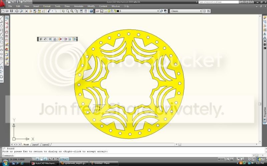Click the horizontal scrollbar thumb below canvas
Viewport: 267px width, 166px height.
point(180,144)
